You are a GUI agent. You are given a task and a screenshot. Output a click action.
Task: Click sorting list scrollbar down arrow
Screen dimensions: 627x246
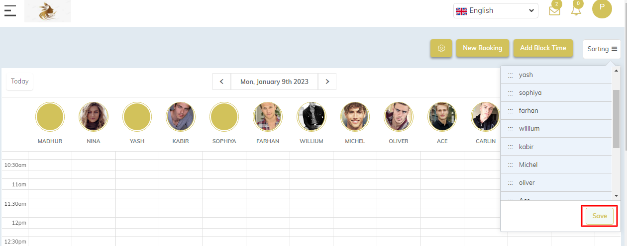(x=617, y=196)
